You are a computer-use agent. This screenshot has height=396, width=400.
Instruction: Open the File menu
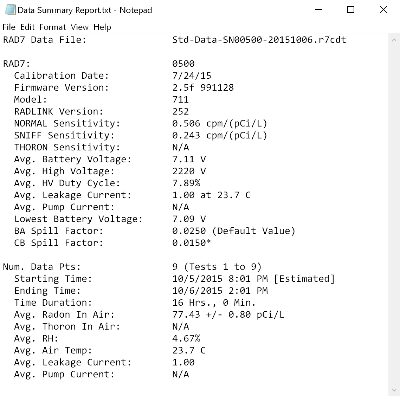click(x=9, y=27)
